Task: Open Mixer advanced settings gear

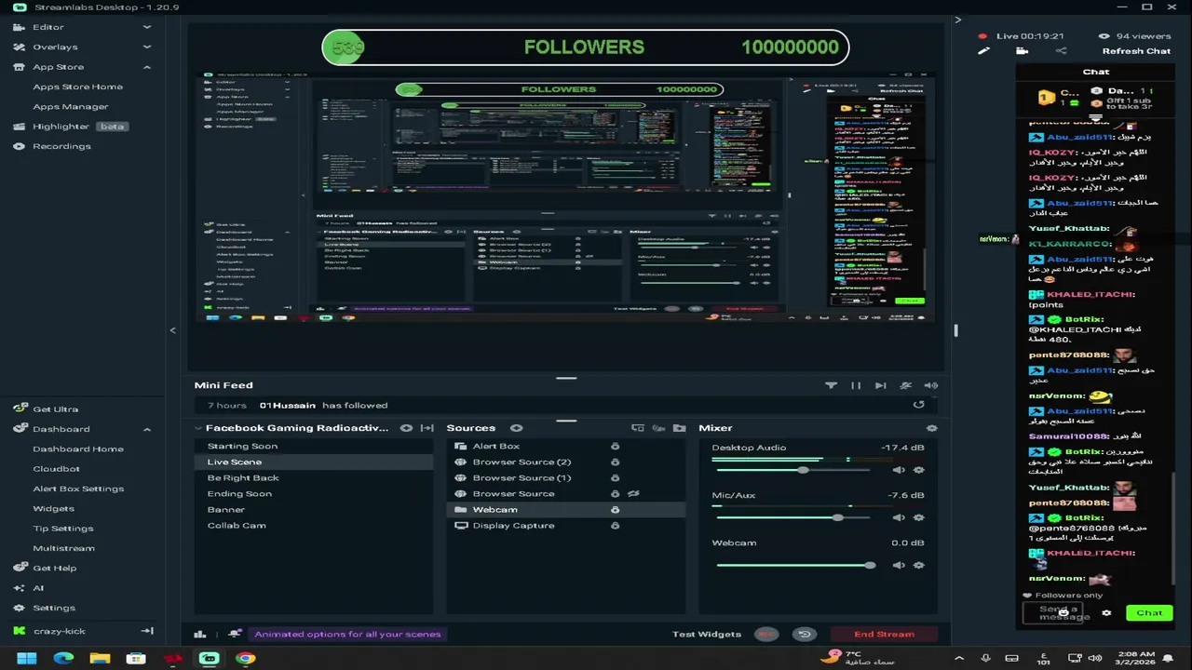Action: pyautogui.click(x=931, y=428)
